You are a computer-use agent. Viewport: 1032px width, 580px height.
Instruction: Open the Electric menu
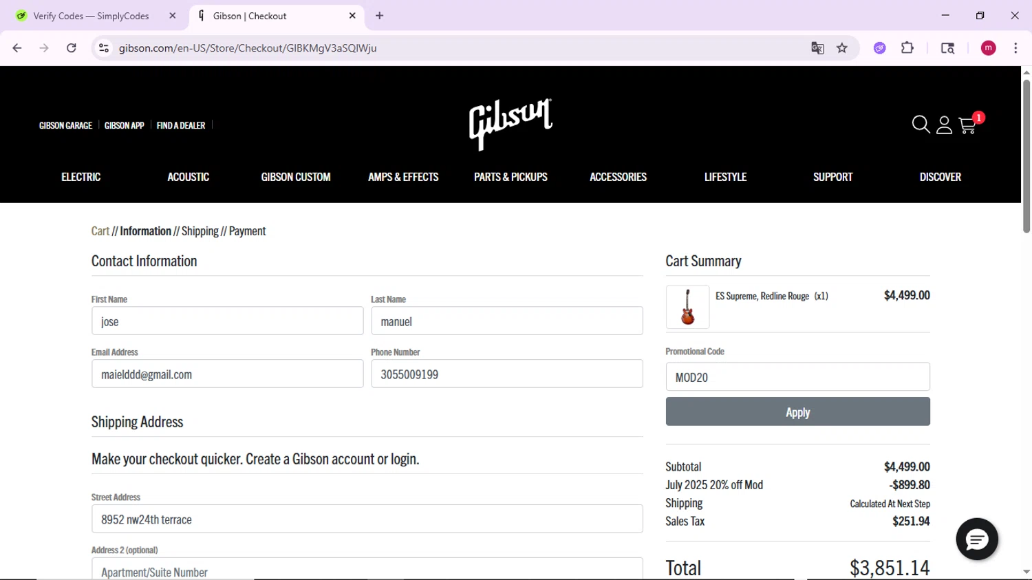coord(81,177)
